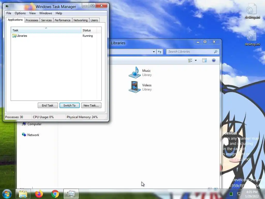
Task: Click the Windows Explorer taskbar icon
Action: point(23,194)
